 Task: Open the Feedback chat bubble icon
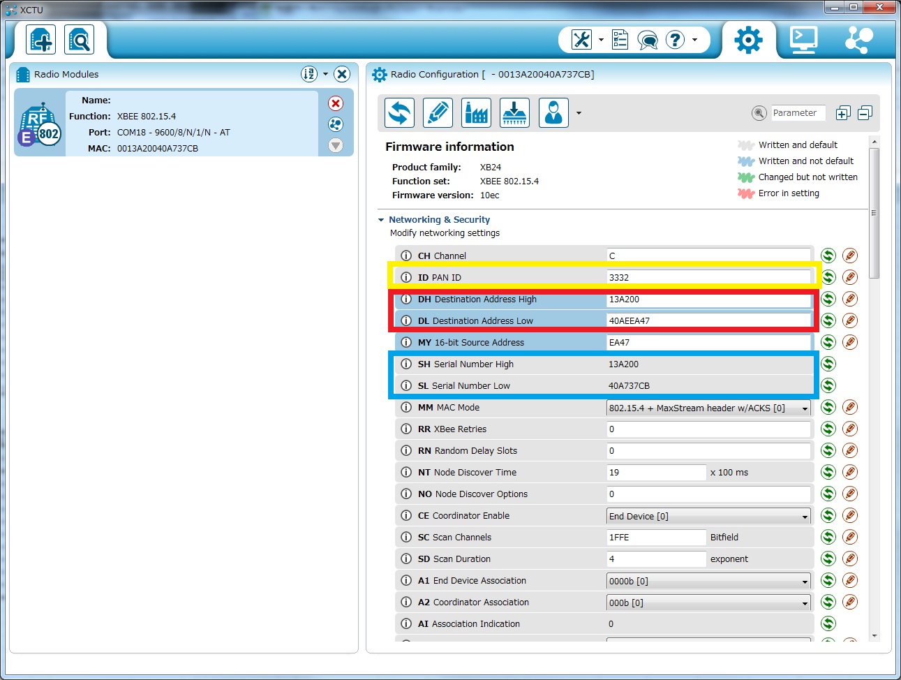[648, 40]
